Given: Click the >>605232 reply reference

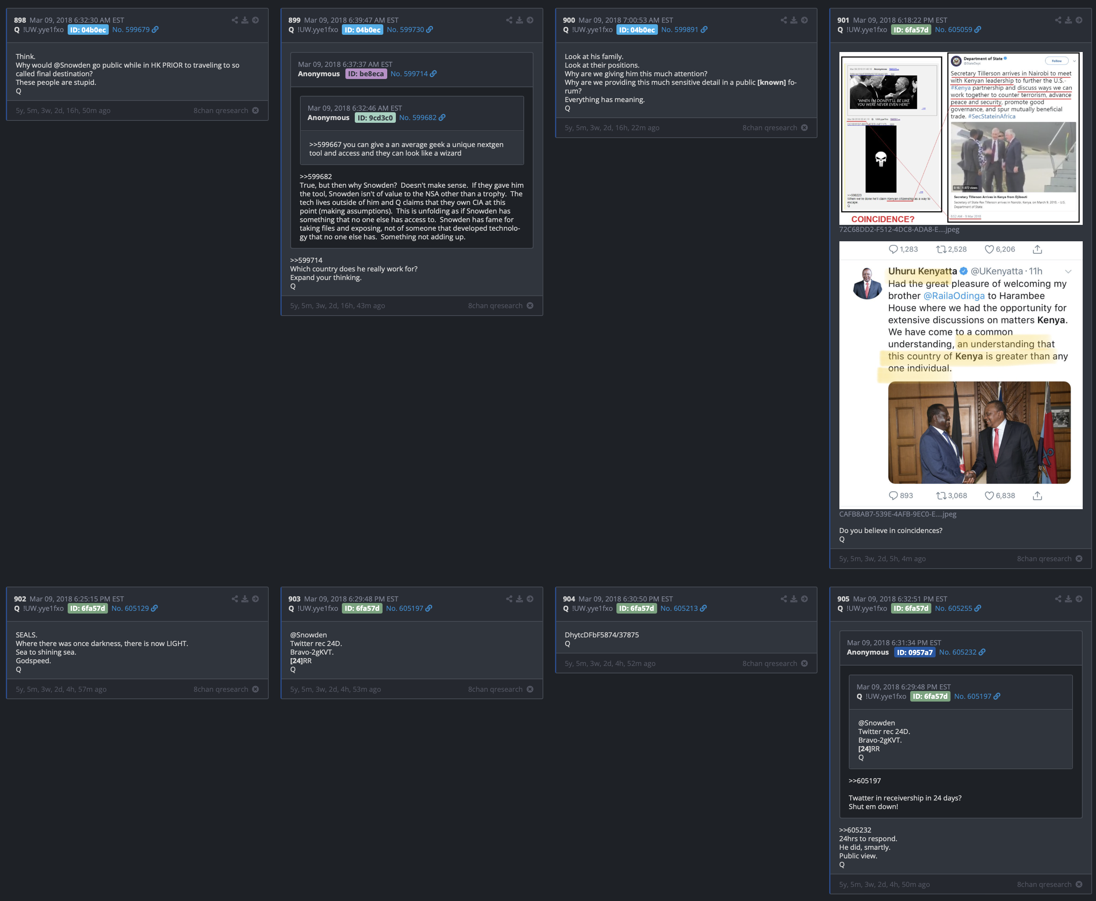Looking at the screenshot, I should (x=855, y=830).
